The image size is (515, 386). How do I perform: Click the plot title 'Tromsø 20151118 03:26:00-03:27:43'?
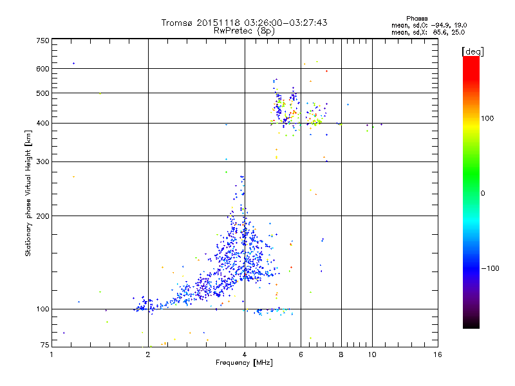[244, 23]
